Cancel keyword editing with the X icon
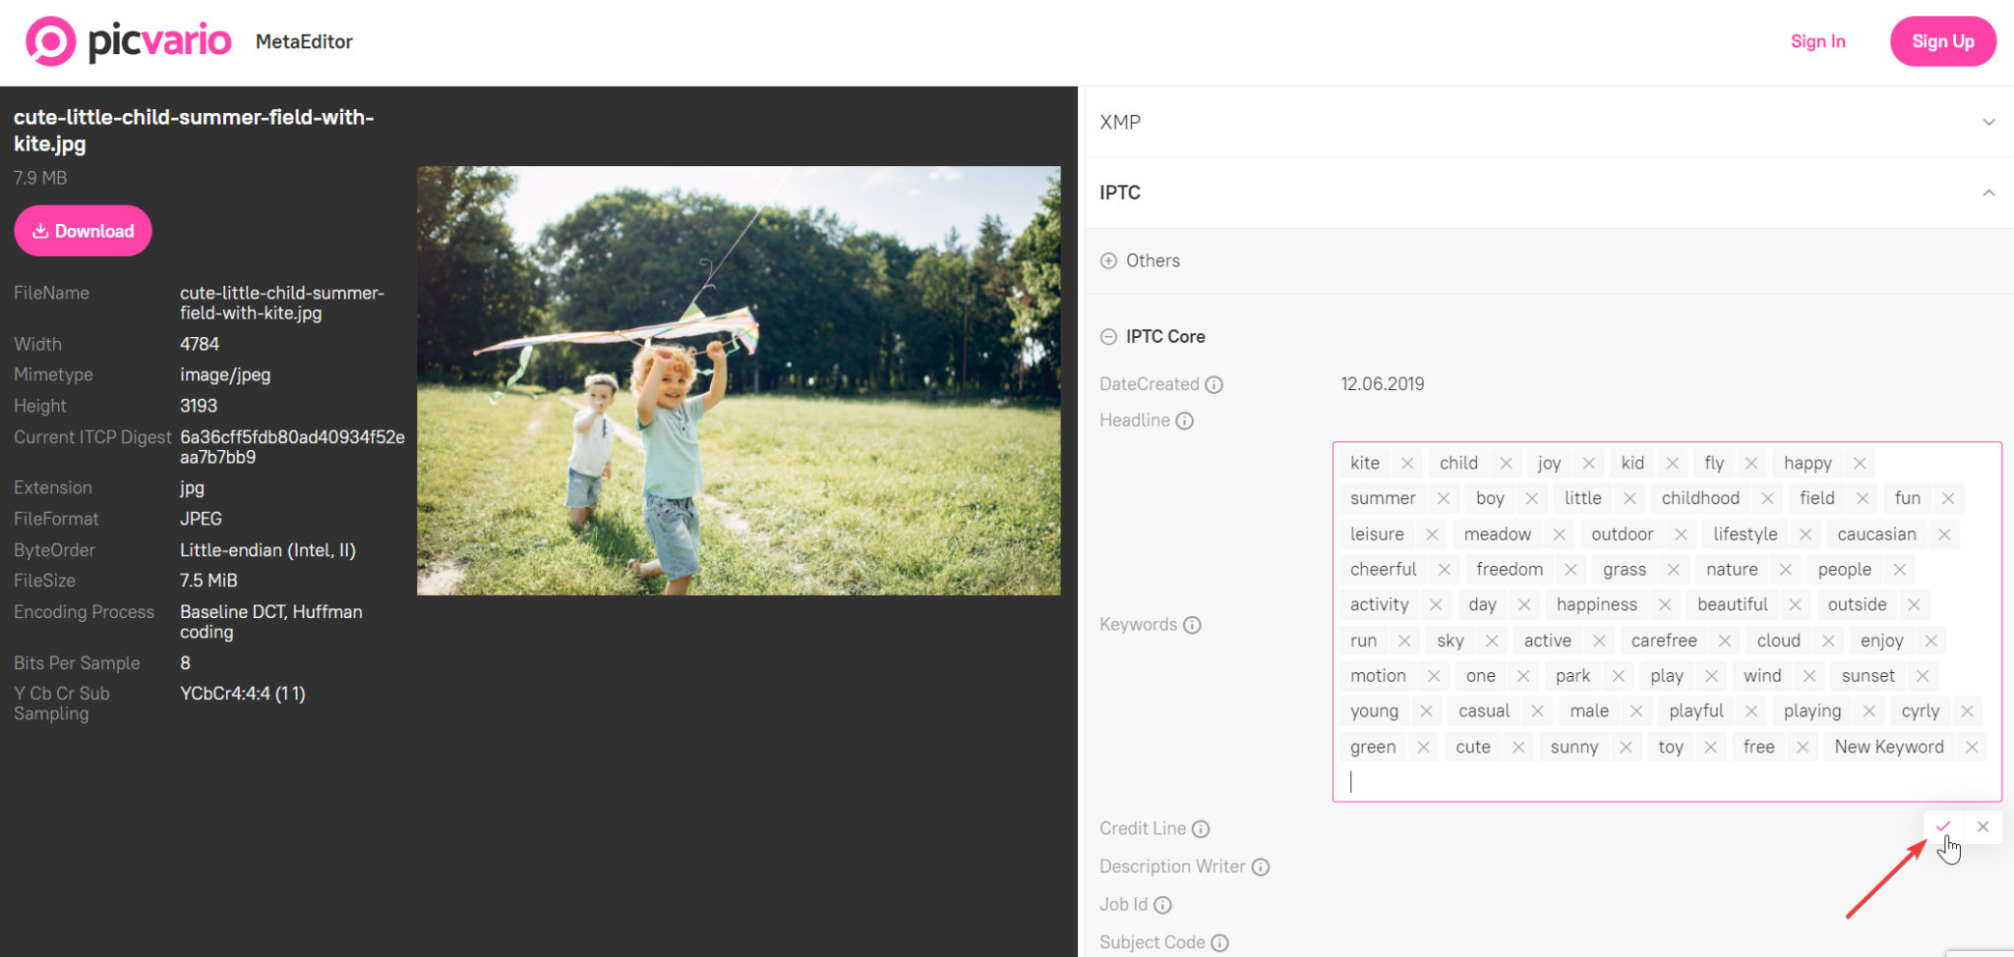 tap(1983, 826)
